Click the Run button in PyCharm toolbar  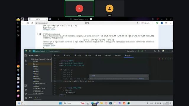139,51
